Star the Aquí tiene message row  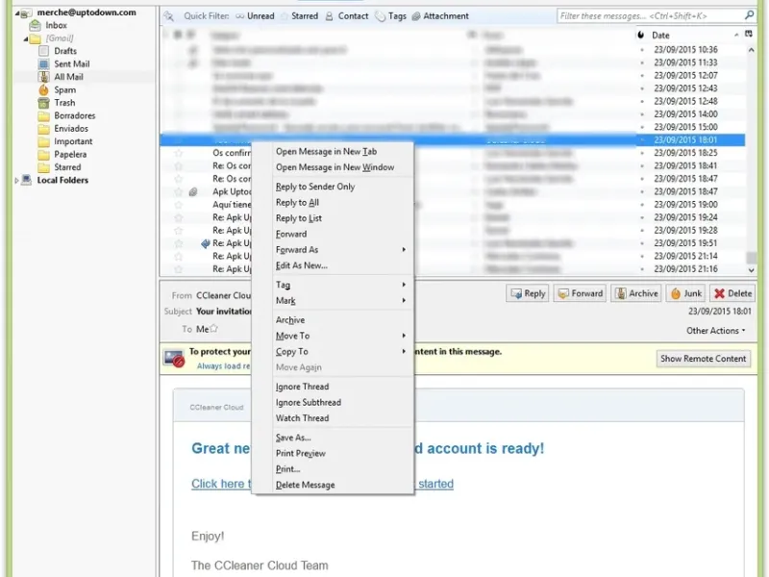pos(179,205)
